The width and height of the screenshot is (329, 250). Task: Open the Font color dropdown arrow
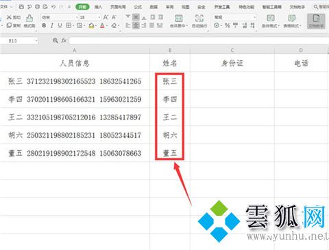point(107,26)
